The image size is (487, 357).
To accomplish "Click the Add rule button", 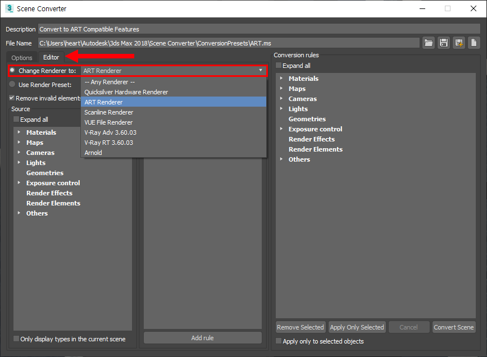I will pos(203,338).
